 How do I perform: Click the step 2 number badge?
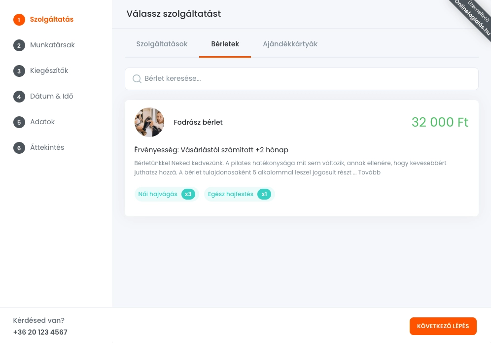click(19, 45)
